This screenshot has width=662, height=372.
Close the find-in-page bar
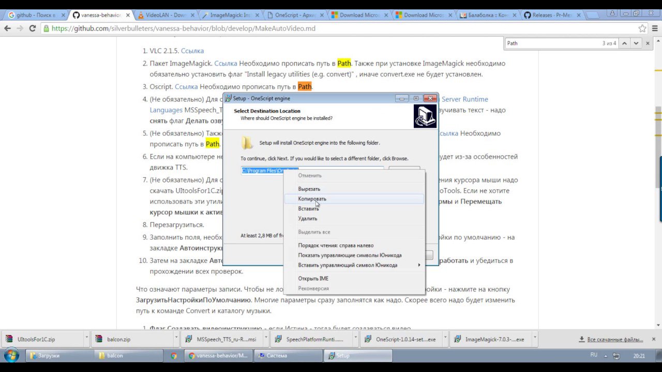648,43
